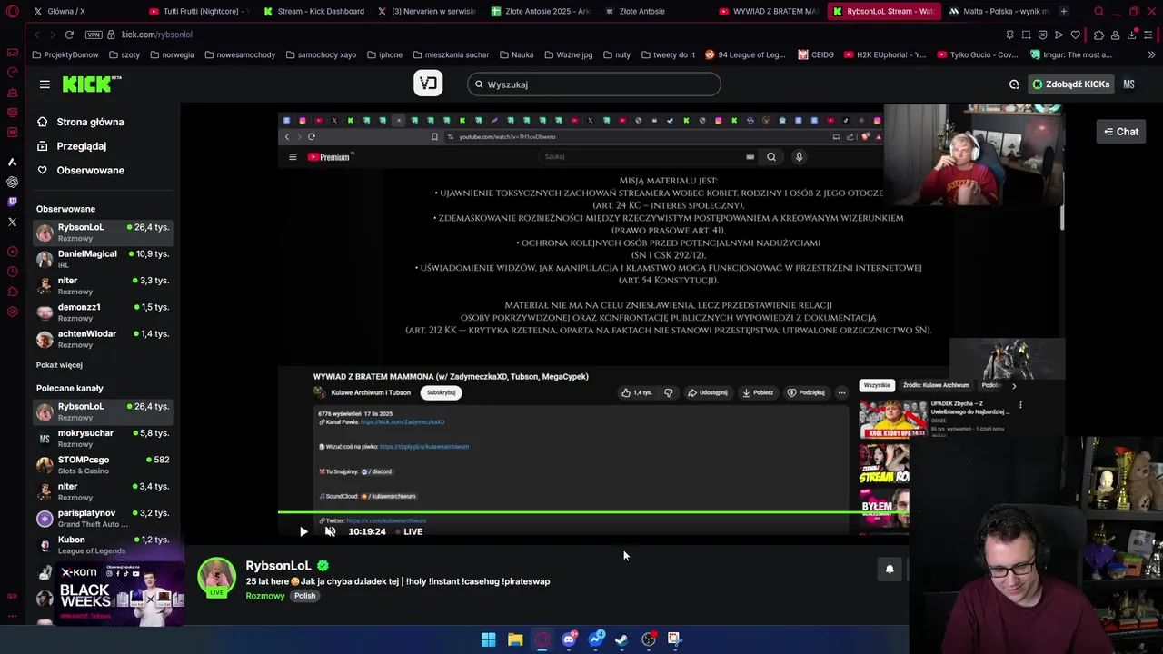Unmute the stream volume

[x=331, y=531]
